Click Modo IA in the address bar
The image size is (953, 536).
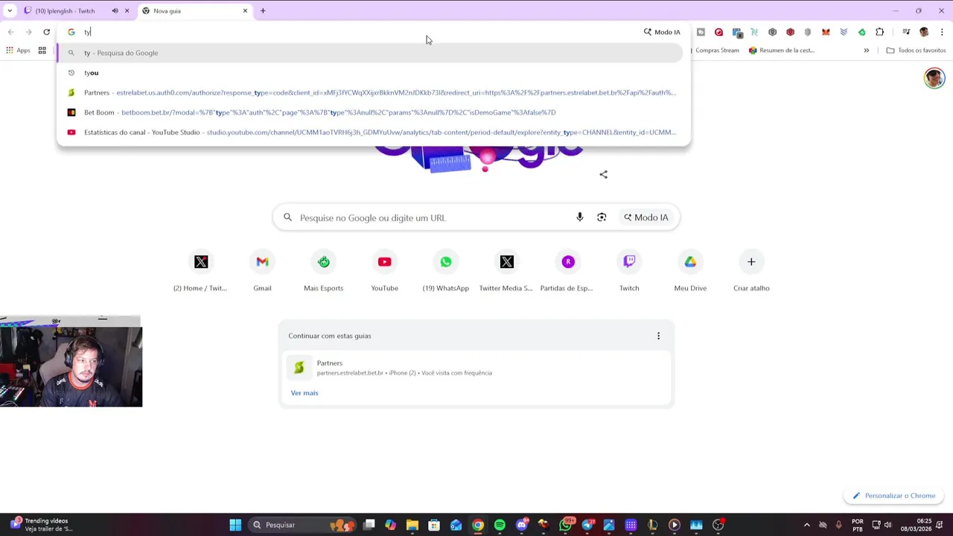click(662, 32)
